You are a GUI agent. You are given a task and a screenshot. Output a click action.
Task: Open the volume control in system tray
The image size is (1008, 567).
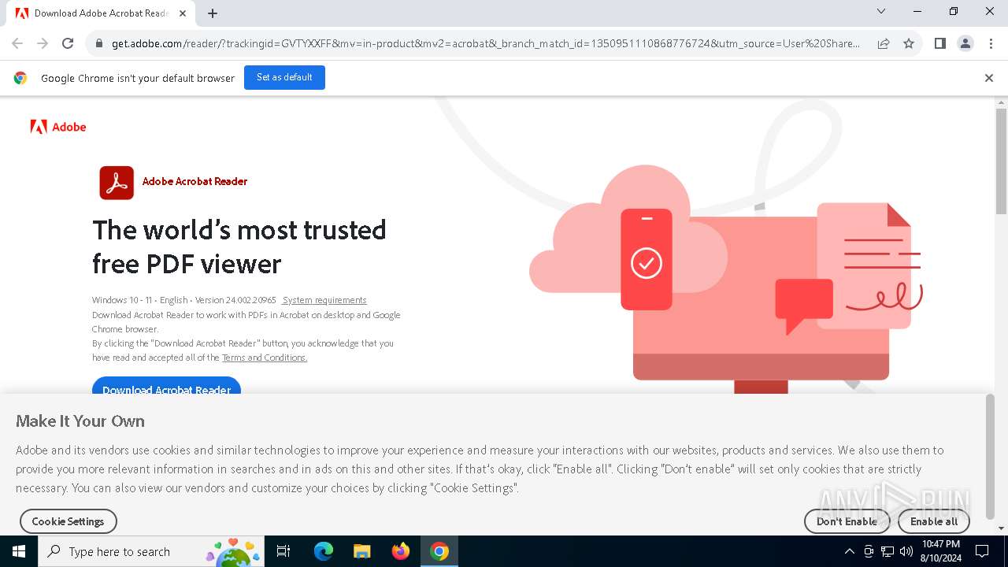906,551
